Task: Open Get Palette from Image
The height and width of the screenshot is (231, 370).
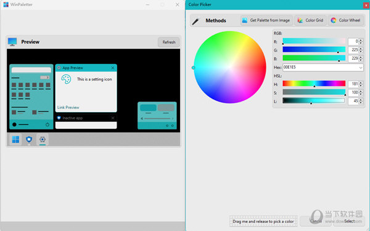Action: point(266,20)
